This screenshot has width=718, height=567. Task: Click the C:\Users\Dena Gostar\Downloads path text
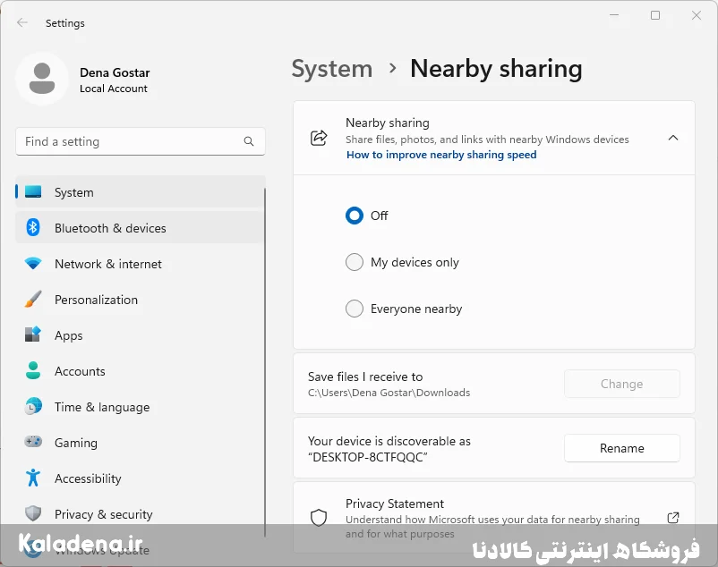coord(389,393)
